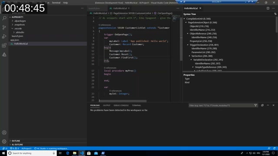Open the Help menu
Screen dimensions: 278x156
click(65, 3)
